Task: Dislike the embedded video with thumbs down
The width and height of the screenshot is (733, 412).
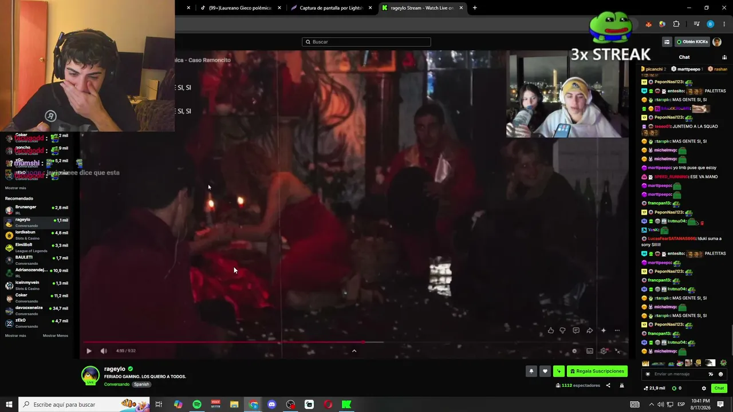Action: coord(562,330)
